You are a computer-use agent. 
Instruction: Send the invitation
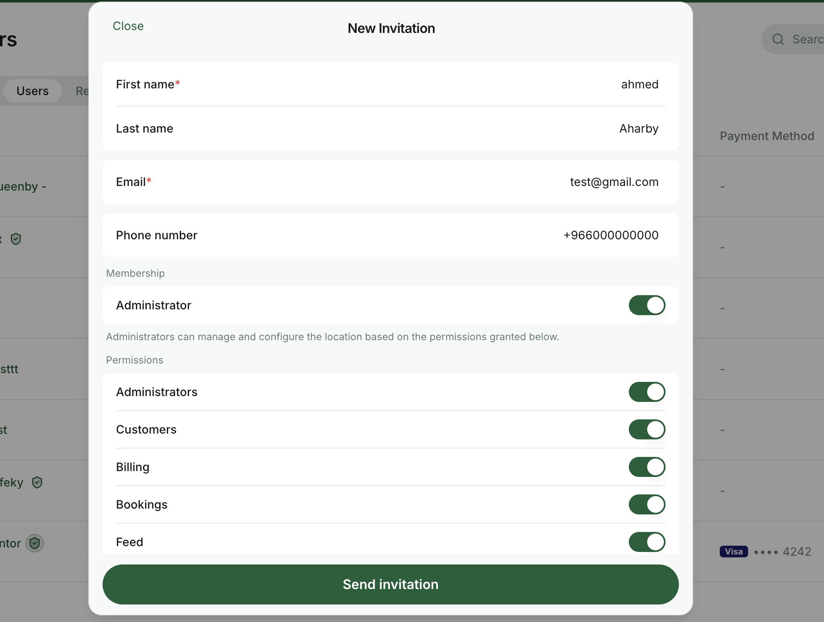click(x=390, y=584)
